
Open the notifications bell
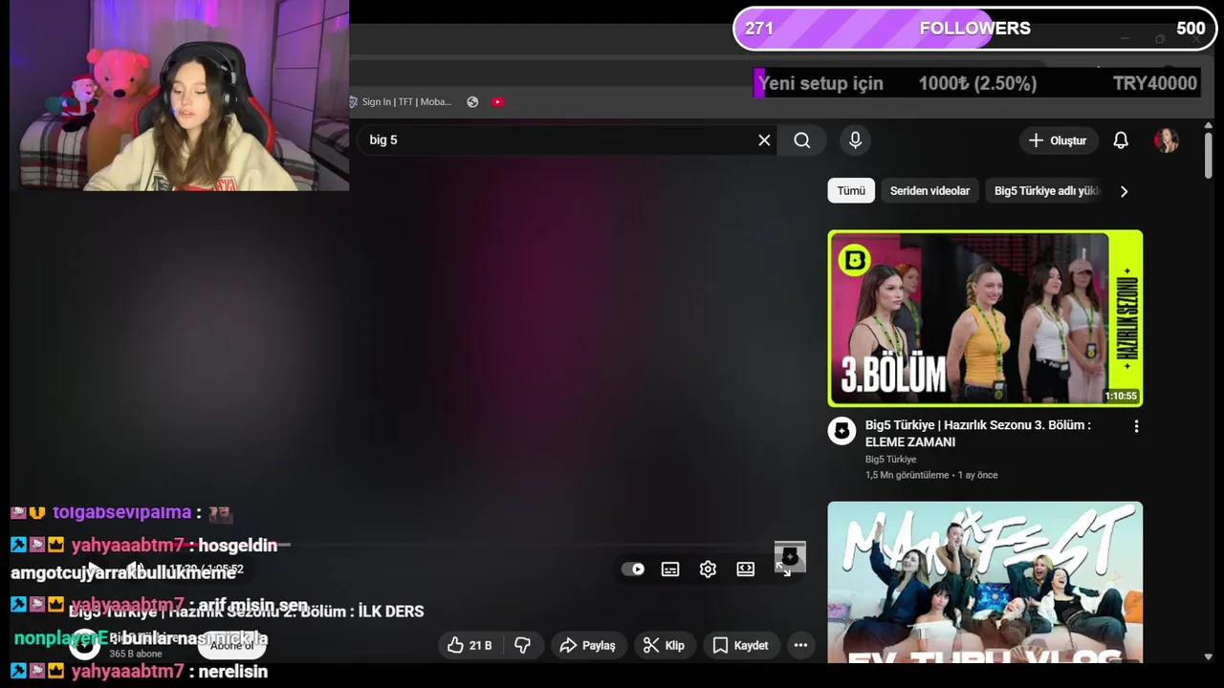point(1121,140)
